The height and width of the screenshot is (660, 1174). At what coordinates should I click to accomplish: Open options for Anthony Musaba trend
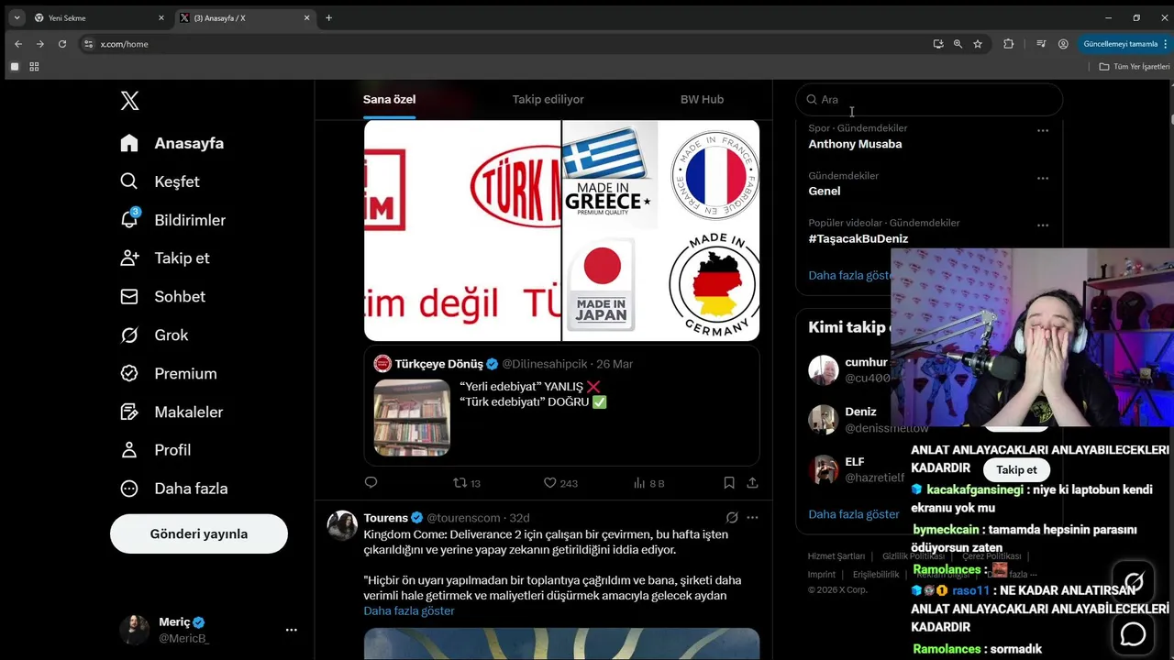(1043, 131)
